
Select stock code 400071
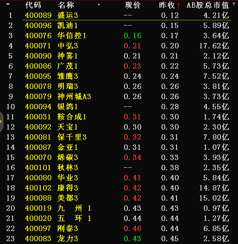[38, 46]
